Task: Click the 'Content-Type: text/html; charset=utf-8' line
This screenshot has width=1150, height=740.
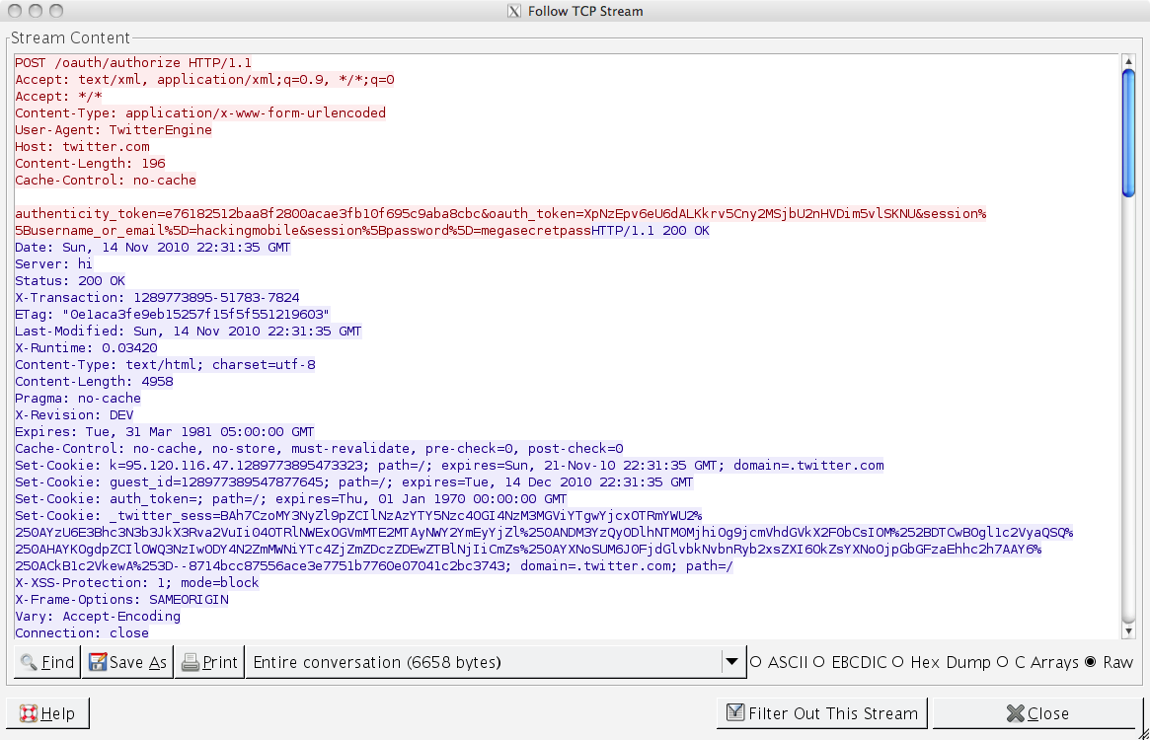Action: (165, 365)
